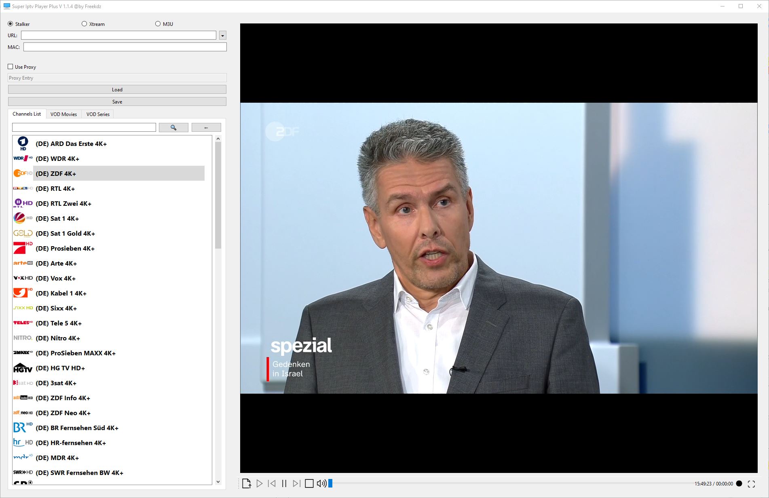Focus the channel search box

point(84,127)
